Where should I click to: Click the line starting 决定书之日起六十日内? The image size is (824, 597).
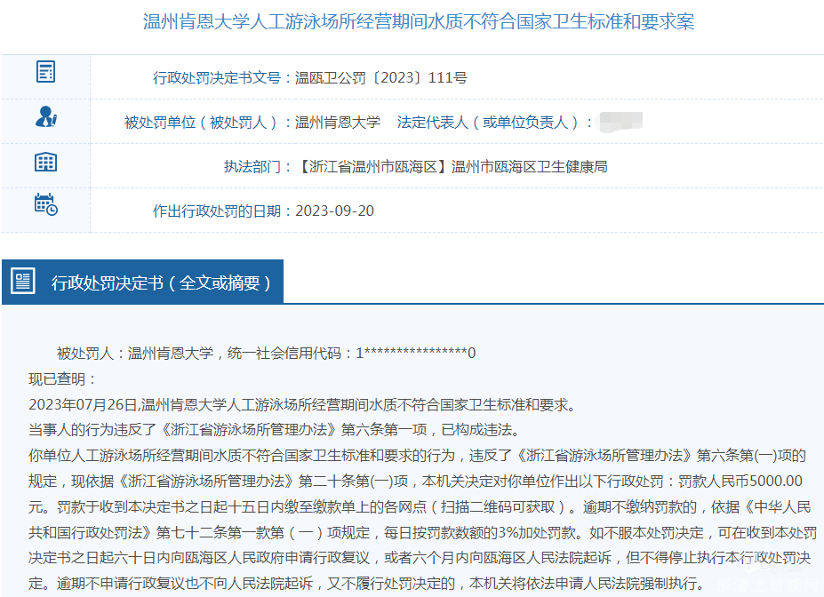[x=420, y=558]
